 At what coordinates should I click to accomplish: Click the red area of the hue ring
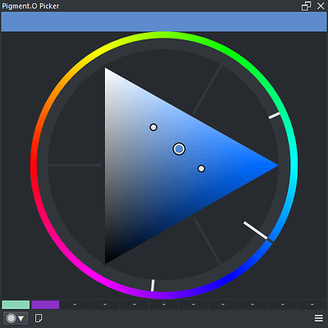34,165
